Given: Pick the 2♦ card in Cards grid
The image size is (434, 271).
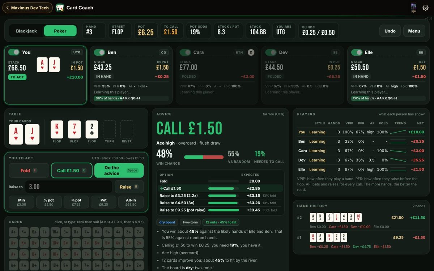Looking at the screenshot, I should pos(139,254).
